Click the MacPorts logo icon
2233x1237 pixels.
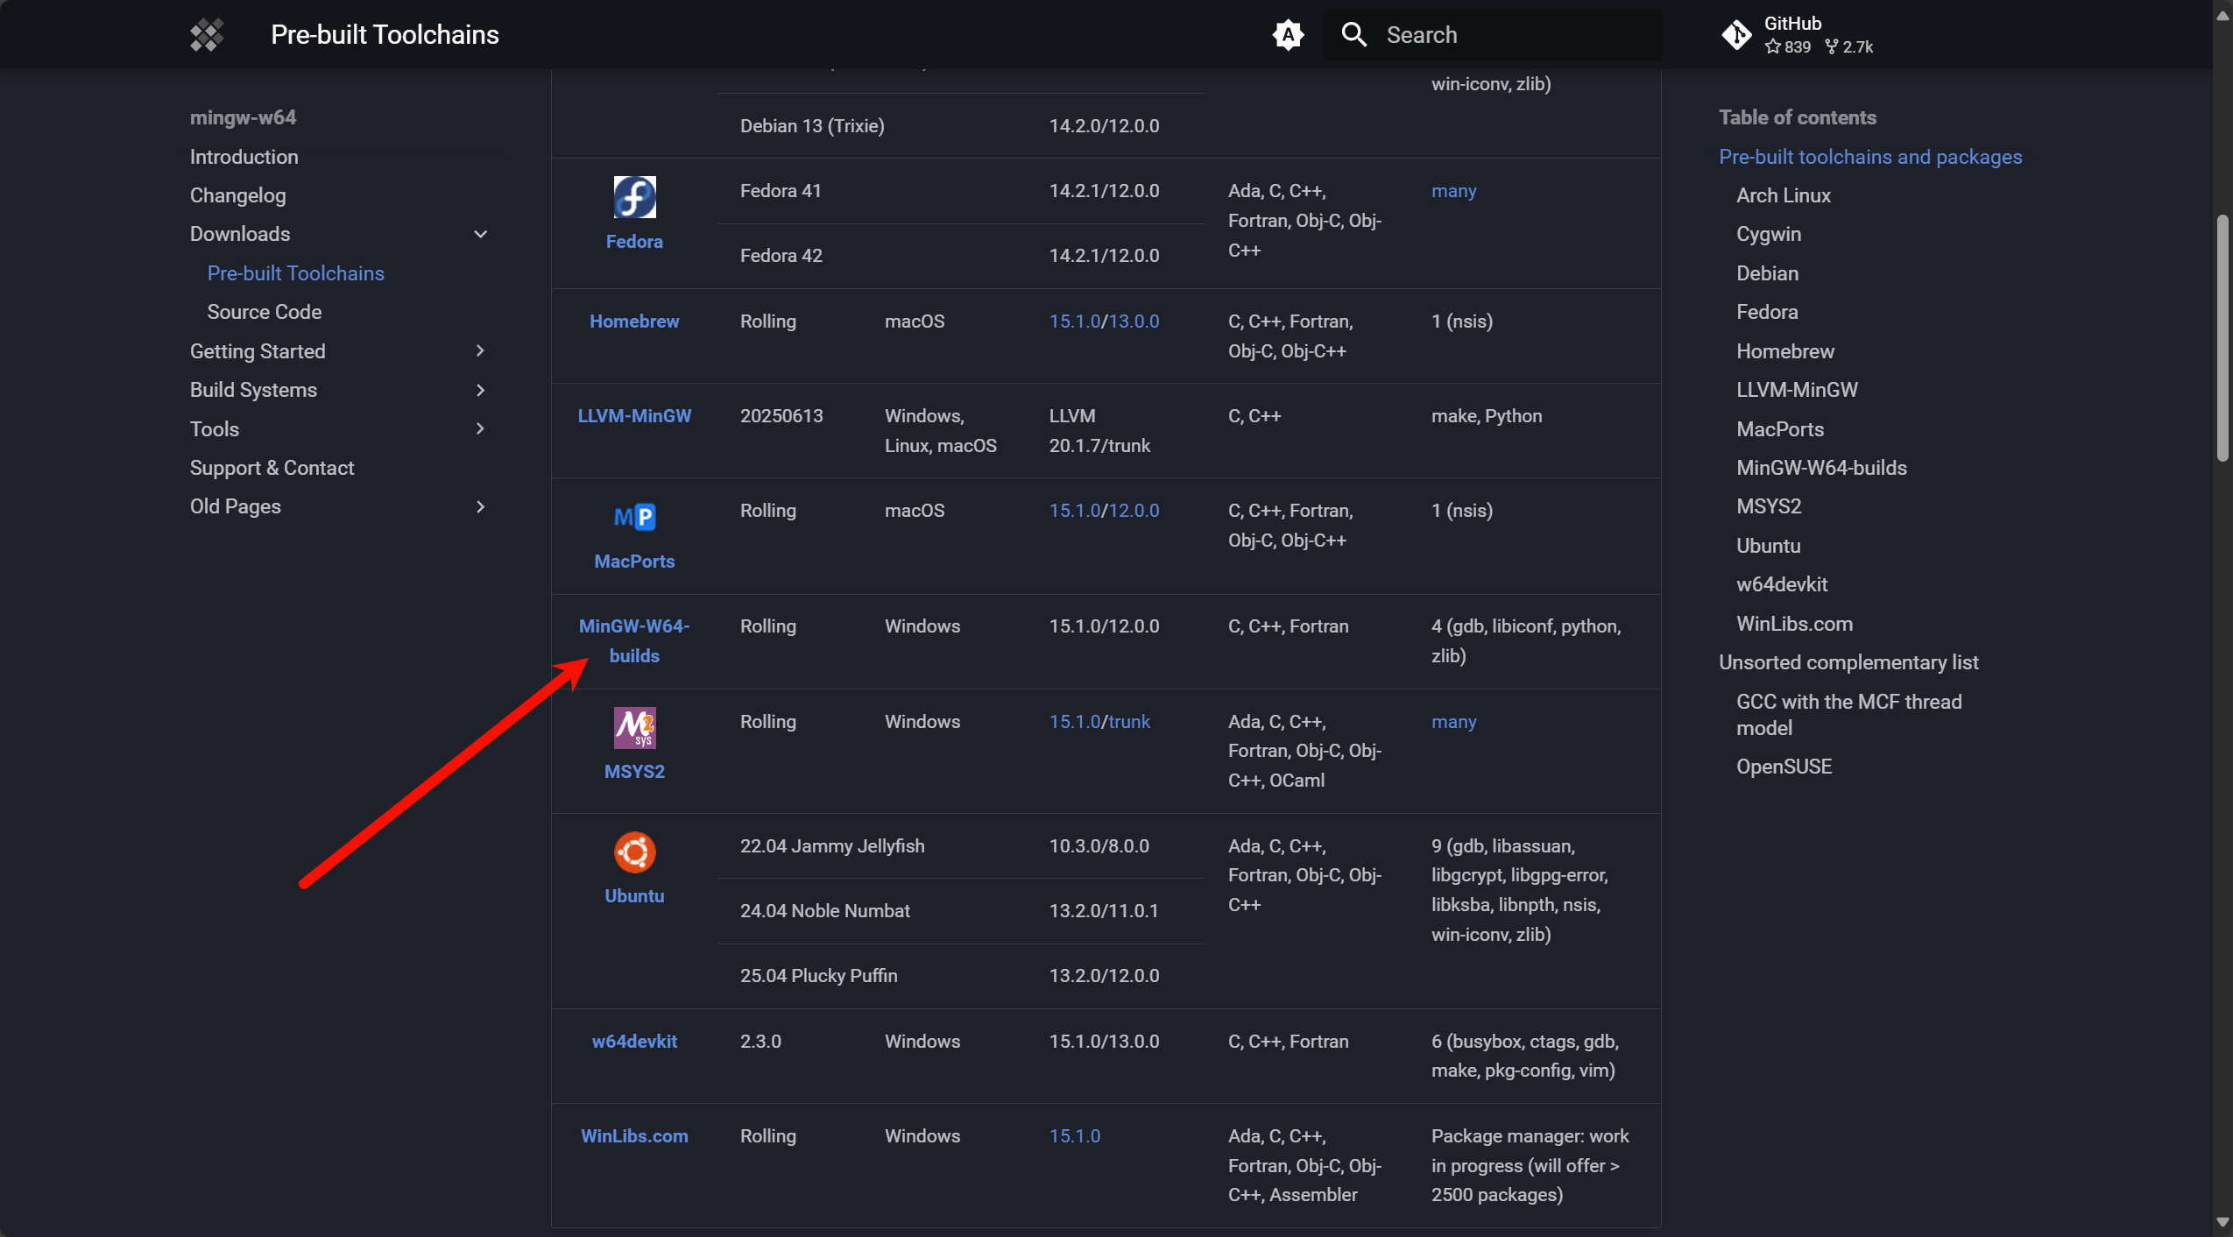click(634, 517)
